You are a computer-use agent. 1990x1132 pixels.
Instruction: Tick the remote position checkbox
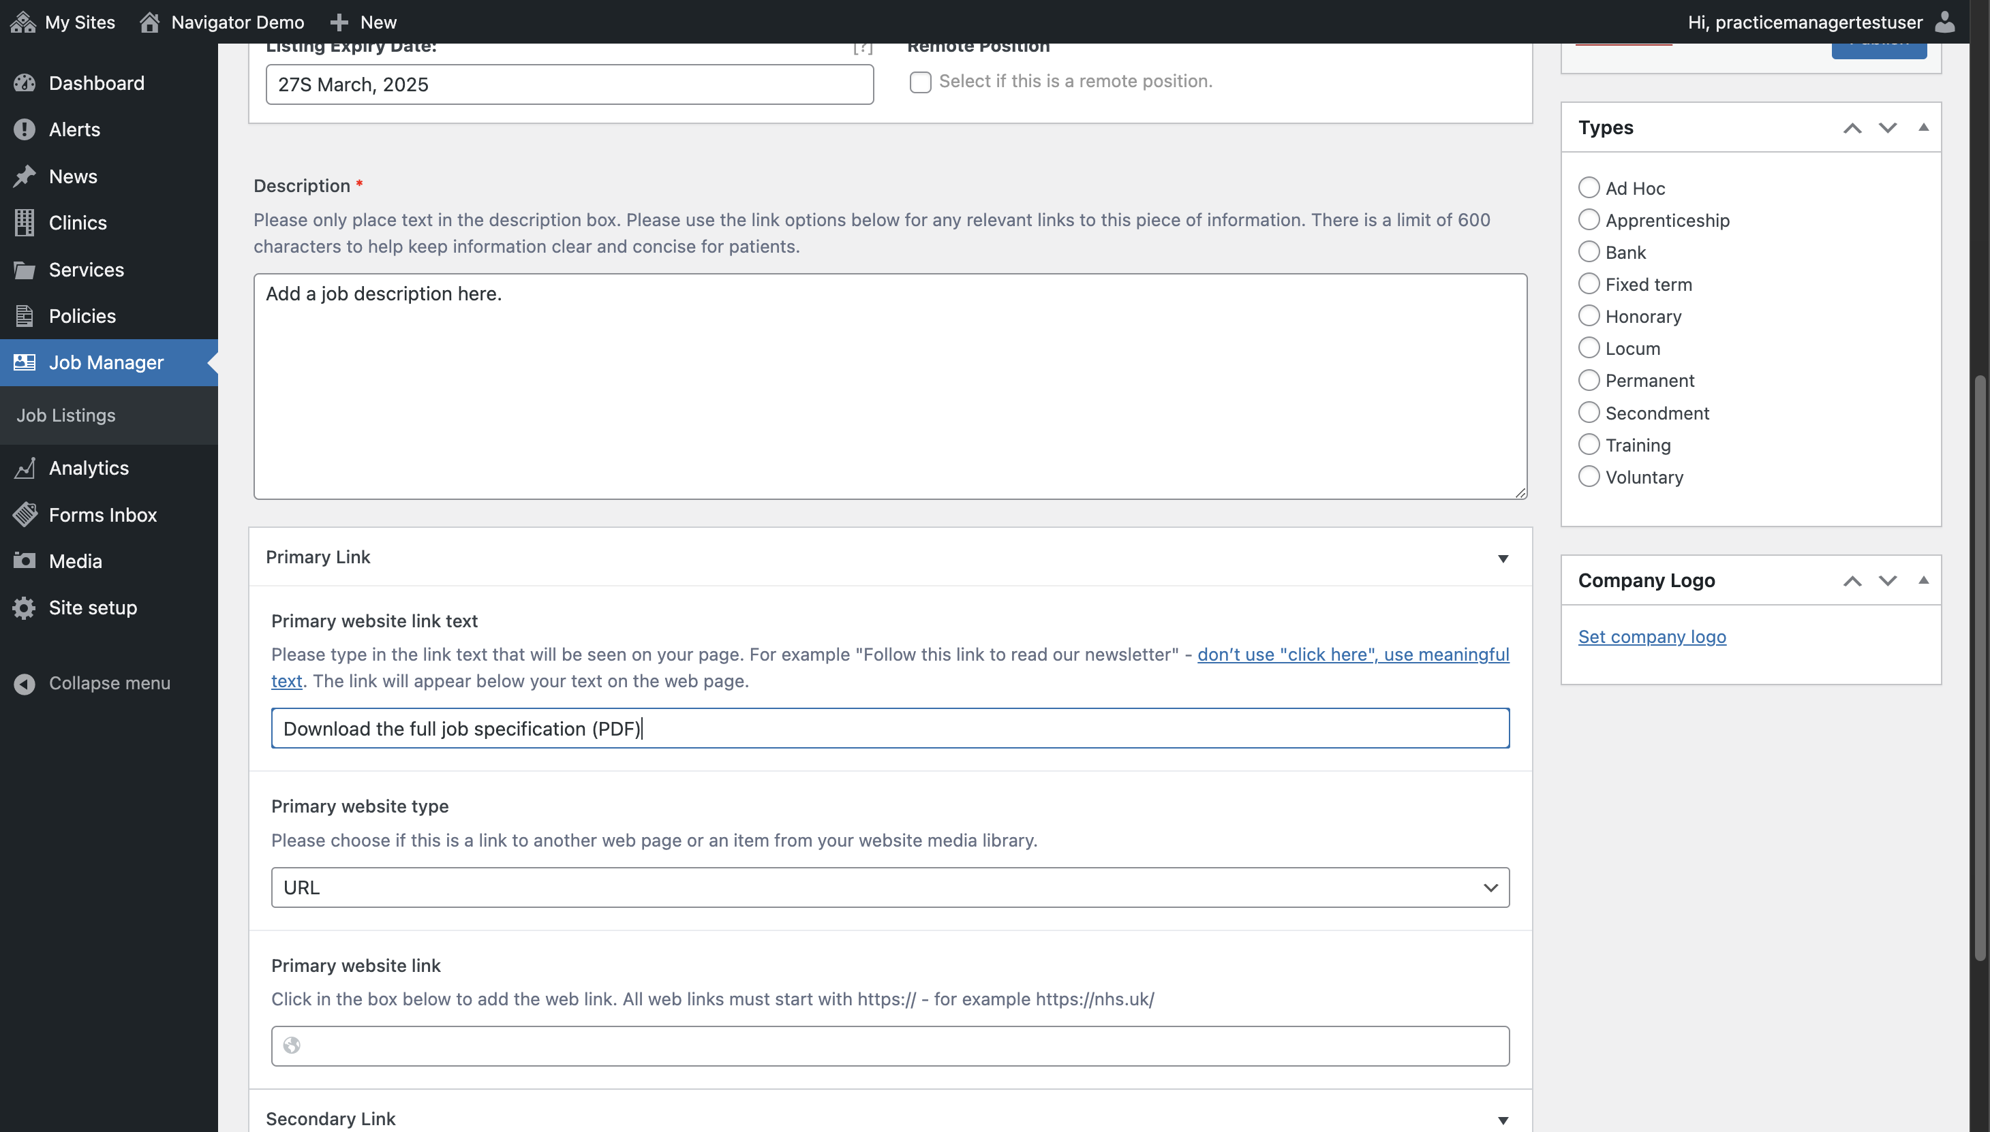pos(920,82)
